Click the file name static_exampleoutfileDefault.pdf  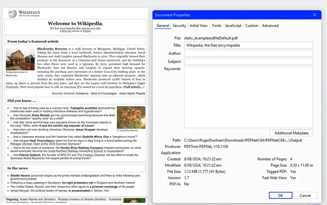pyautogui.click(x=211, y=38)
